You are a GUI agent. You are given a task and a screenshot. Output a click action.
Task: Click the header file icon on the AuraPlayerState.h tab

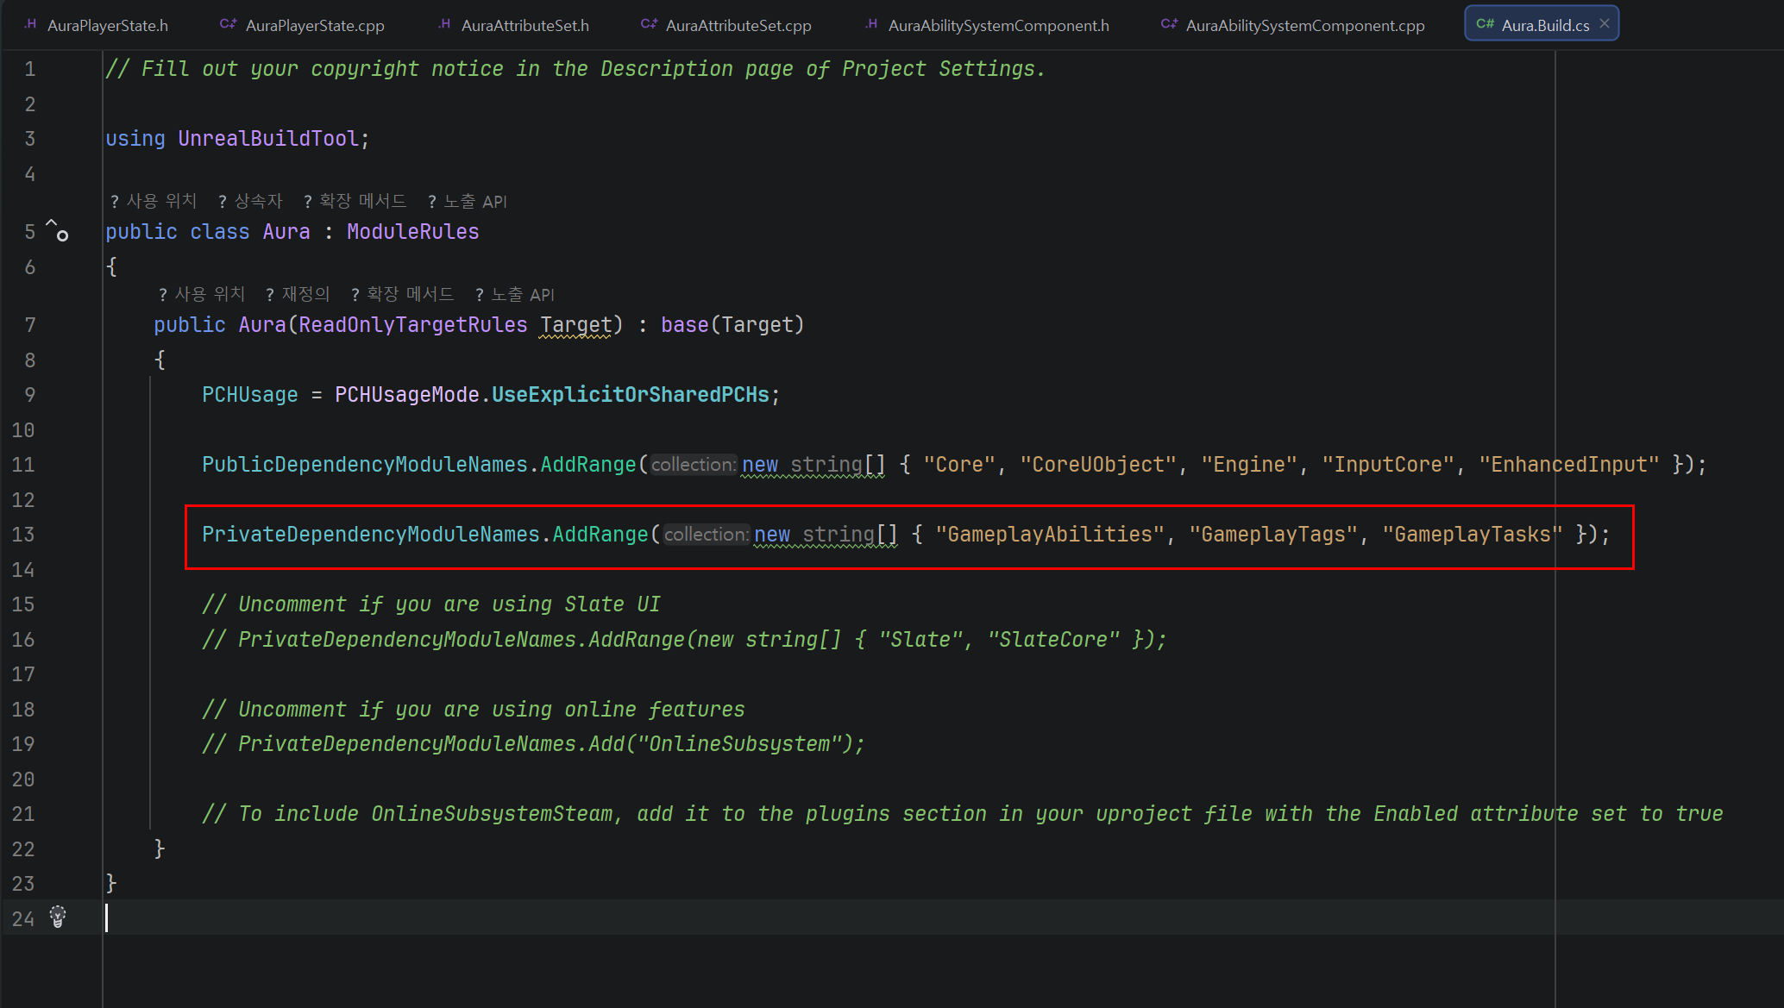30,24
